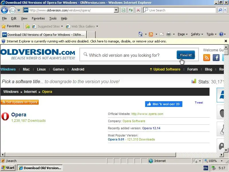Click the Mei 'k wol oer like button

click(x=163, y=104)
